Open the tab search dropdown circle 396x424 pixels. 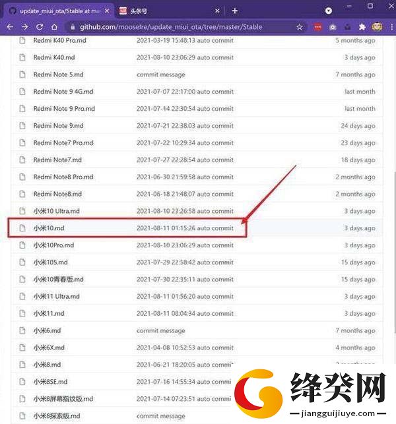coord(328,11)
